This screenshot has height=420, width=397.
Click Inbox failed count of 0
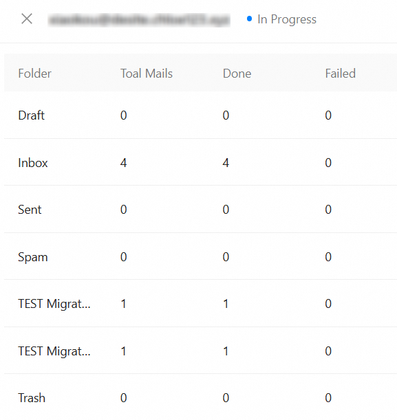point(328,163)
